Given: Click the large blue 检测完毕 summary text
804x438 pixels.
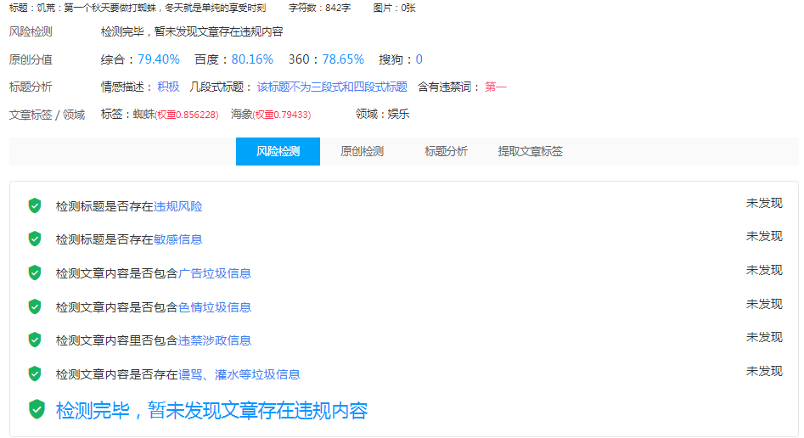Looking at the screenshot, I should click(211, 410).
